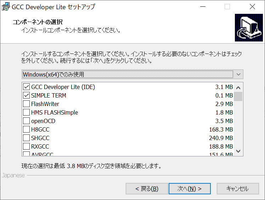Click the 2.9 MB size value
The height and width of the screenshot is (200, 265).
[224, 104]
